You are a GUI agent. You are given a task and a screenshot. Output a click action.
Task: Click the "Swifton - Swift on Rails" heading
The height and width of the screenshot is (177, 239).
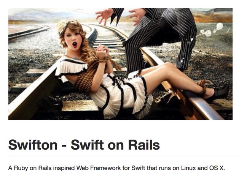[84, 145]
